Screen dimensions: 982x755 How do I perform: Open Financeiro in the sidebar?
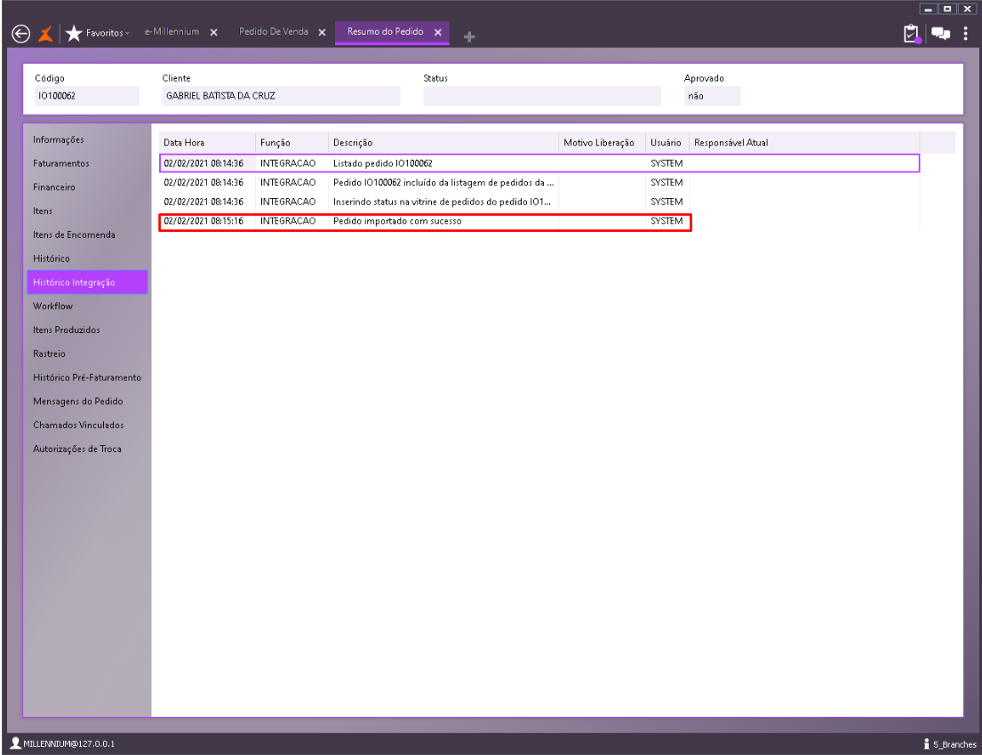point(54,187)
